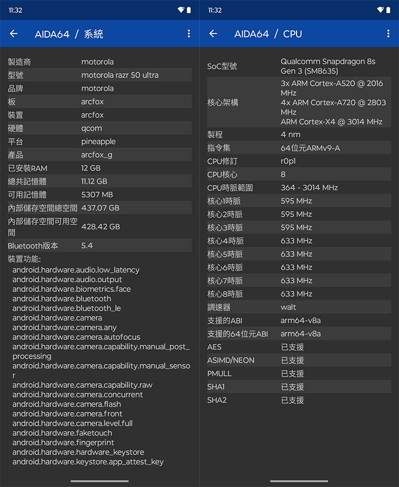Select the 總共記憶體 11.12 GB row

point(99,181)
